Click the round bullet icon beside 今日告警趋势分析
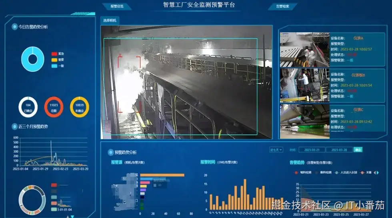392x218 pixels. [x=14, y=27]
